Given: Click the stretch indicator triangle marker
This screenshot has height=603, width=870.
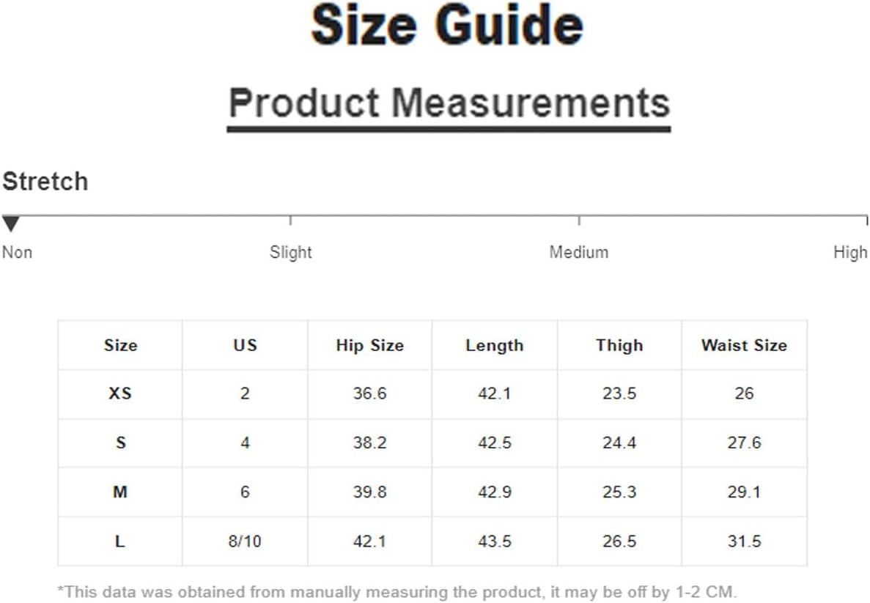Looking at the screenshot, I should (x=11, y=224).
